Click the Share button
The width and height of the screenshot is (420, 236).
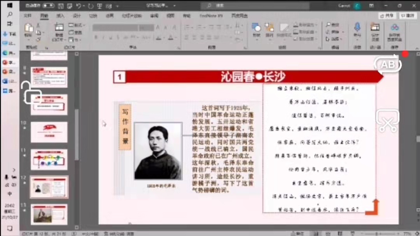tap(387, 16)
